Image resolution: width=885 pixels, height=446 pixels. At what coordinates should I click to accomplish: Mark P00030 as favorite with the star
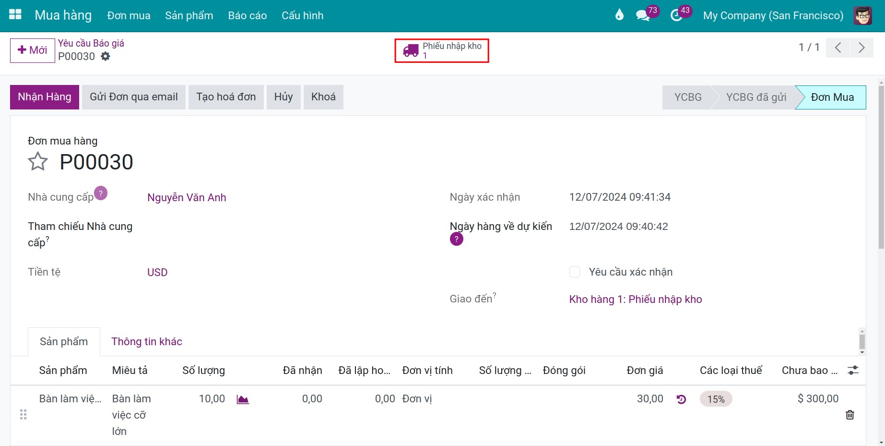(x=38, y=161)
